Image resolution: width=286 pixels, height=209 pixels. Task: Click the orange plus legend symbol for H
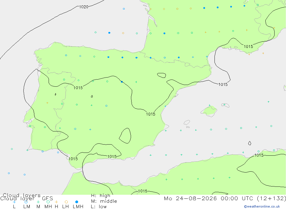[x=56, y=202]
